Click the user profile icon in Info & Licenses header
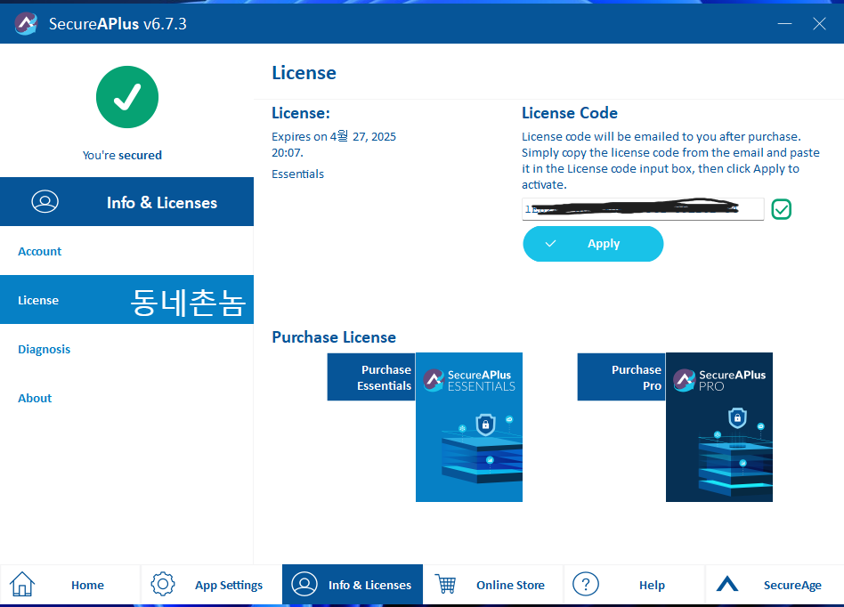This screenshot has height=607, width=844. (x=45, y=202)
